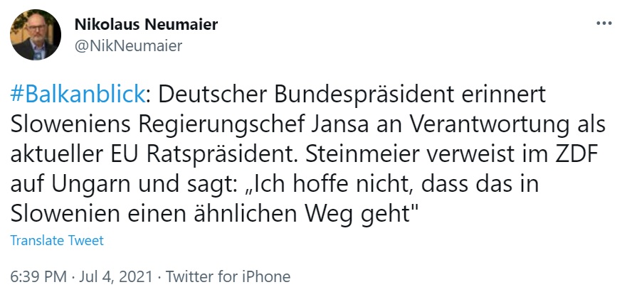The height and width of the screenshot is (297, 627).
Task: Click the word Deutscher after the hashtag
Action: [218, 94]
